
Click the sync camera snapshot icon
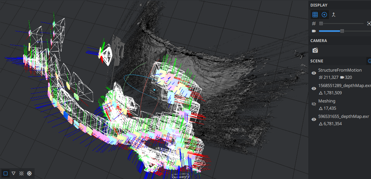315,50
